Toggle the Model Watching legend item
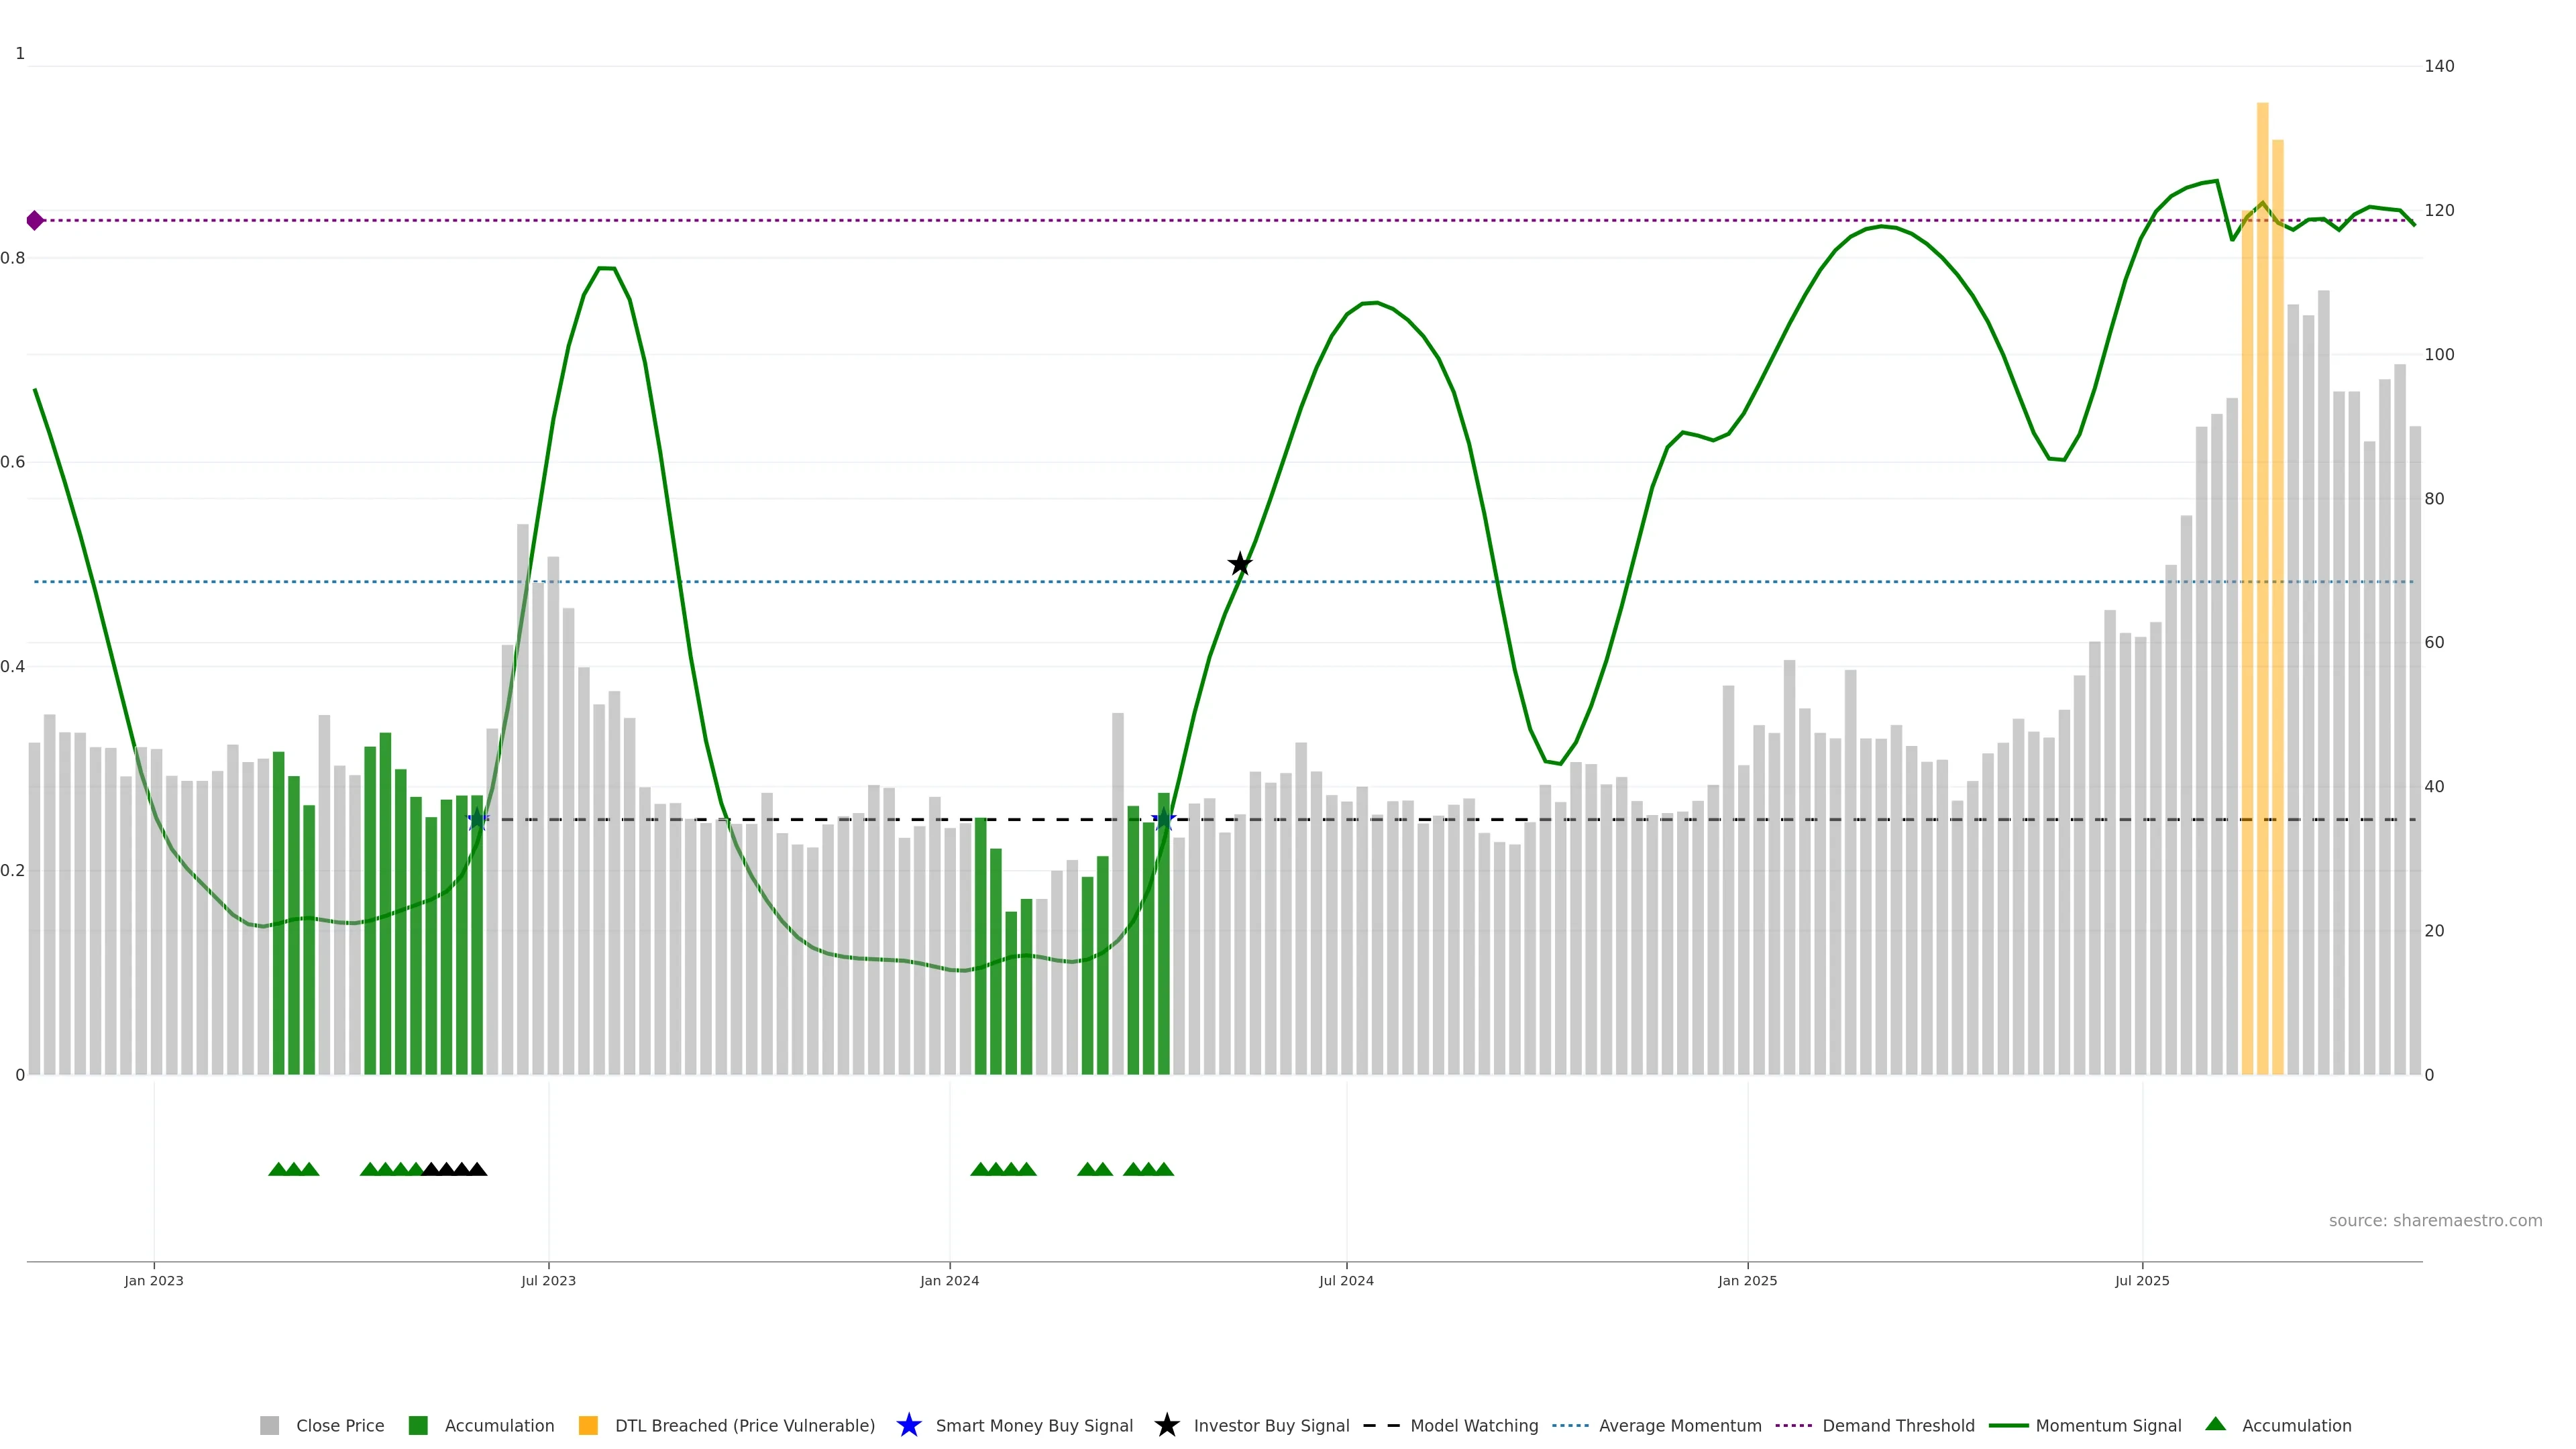Image resolution: width=2576 pixels, height=1449 pixels. click(x=1473, y=1425)
